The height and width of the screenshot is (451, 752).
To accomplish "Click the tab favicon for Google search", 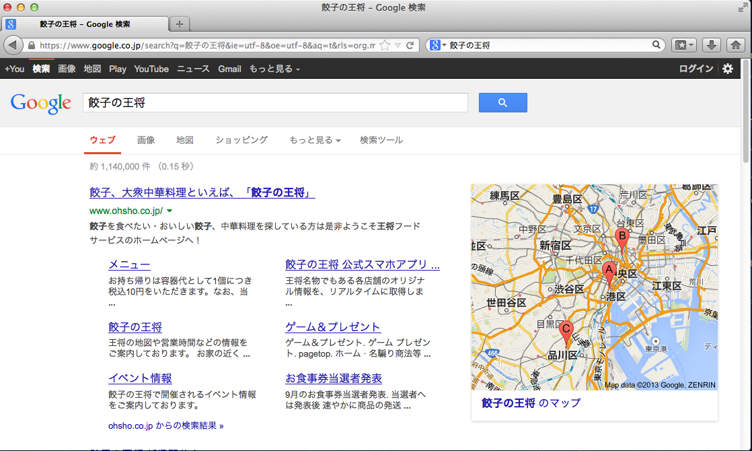I will click(x=11, y=24).
